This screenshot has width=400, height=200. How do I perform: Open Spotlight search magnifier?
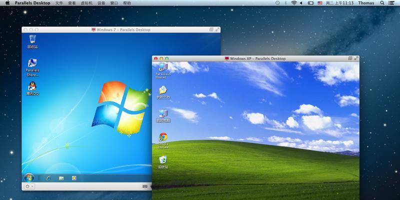[382, 3]
